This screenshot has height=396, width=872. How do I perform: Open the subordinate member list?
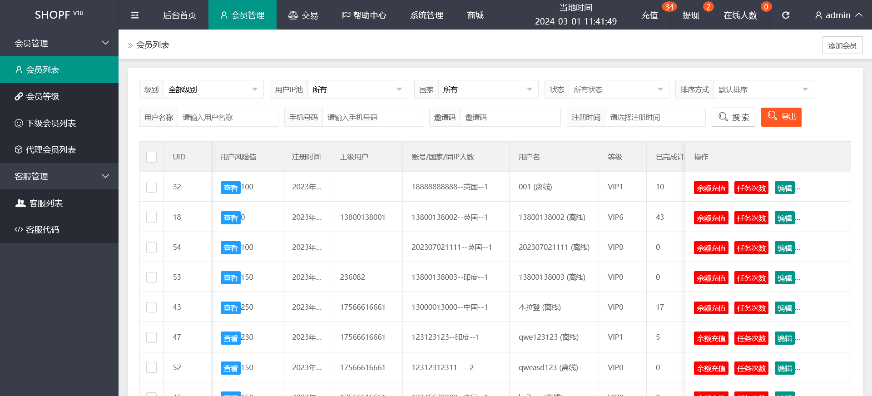(x=50, y=123)
